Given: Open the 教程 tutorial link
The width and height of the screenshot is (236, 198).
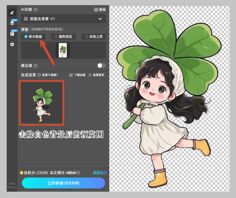Looking at the screenshot, I should [x=100, y=10].
